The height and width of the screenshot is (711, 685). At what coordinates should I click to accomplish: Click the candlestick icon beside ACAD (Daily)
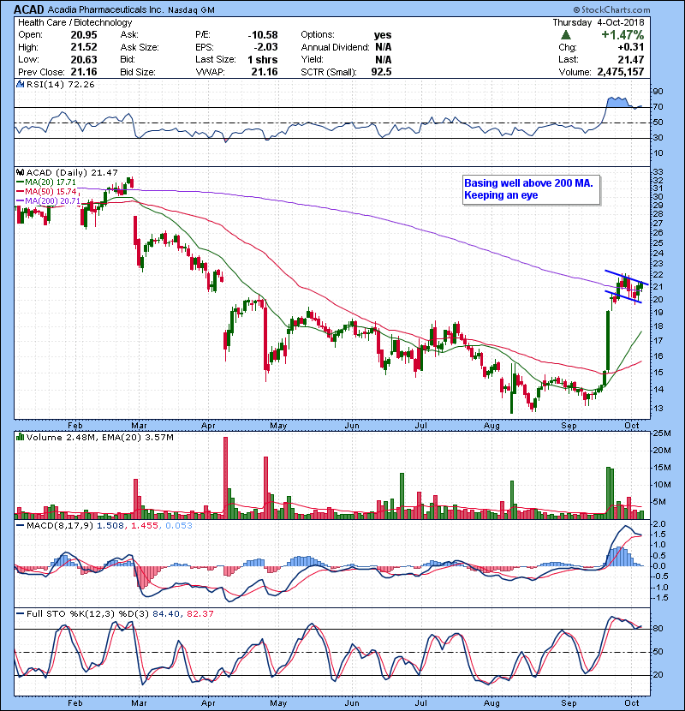pos(20,173)
